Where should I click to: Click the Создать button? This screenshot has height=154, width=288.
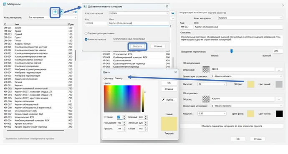point(137,46)
